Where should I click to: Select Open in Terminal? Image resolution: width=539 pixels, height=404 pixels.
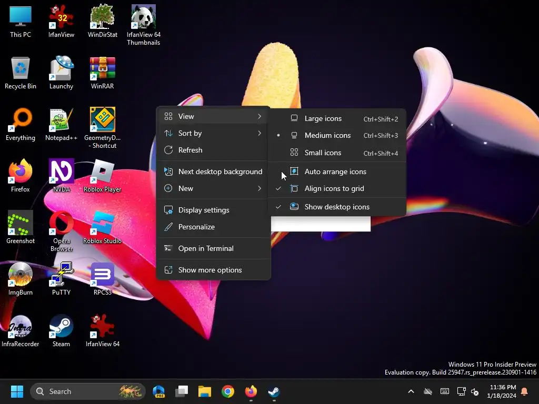213,248
